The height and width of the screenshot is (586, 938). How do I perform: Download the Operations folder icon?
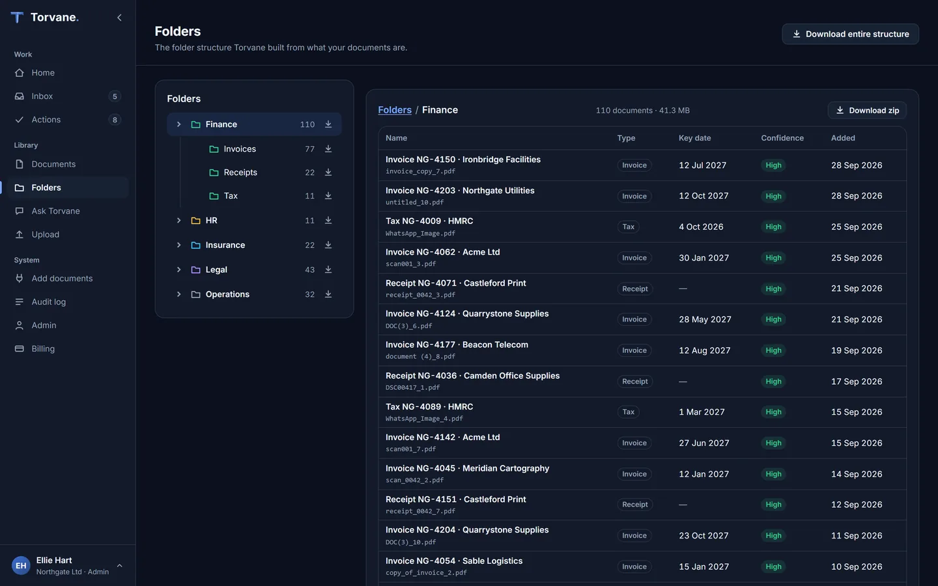(x=328, y=294)
